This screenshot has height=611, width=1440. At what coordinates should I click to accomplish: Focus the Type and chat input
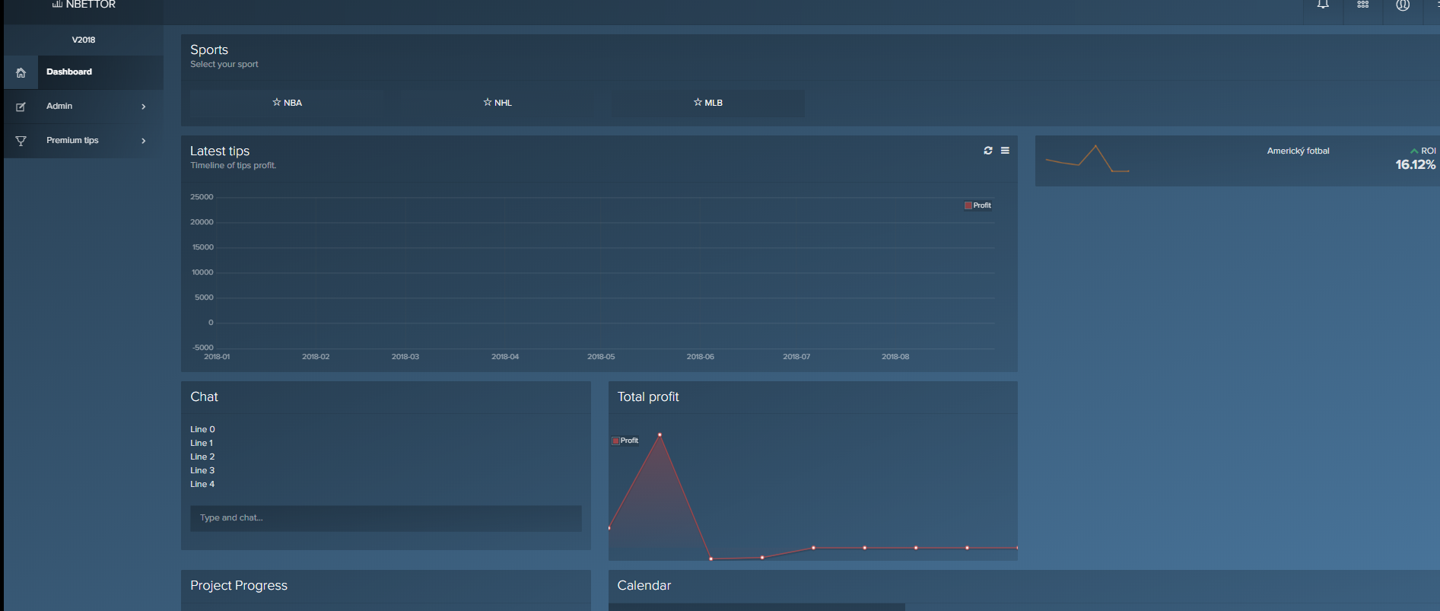click(386, 518)
